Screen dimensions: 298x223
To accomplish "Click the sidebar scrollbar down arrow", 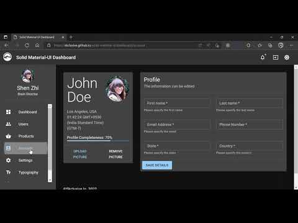I will pyautogui.click(x=50, y=180).
